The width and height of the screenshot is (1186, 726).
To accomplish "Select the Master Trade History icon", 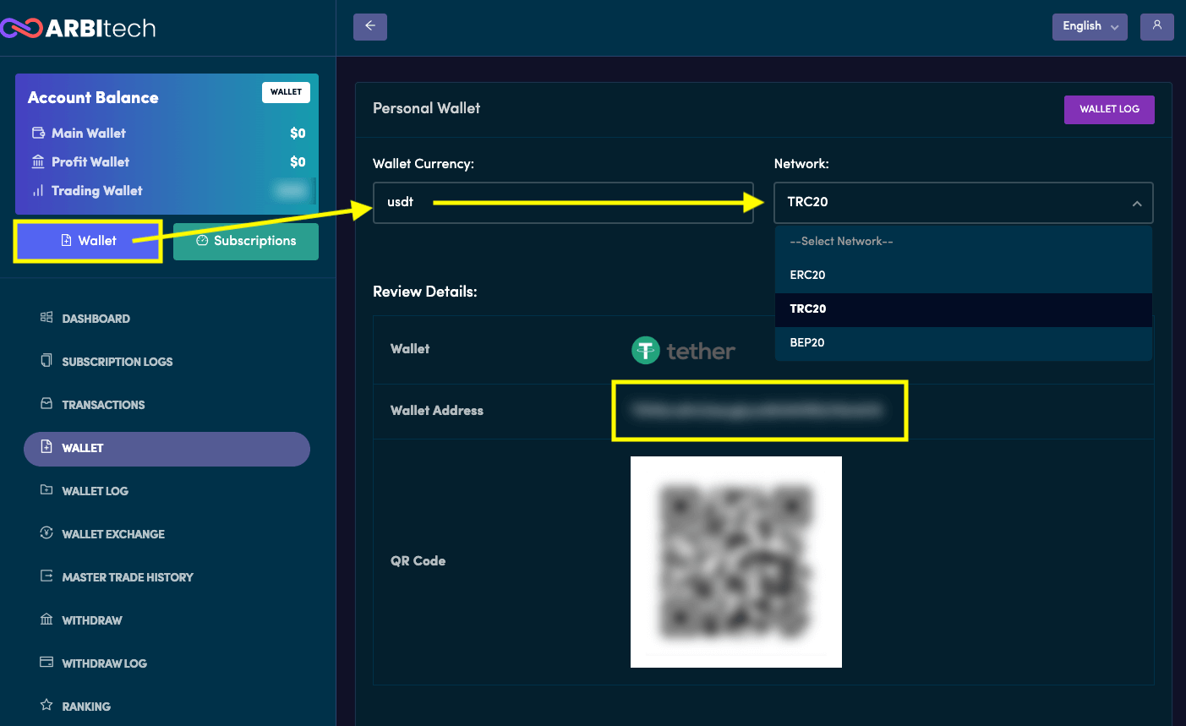I will [x=46, y=576].
